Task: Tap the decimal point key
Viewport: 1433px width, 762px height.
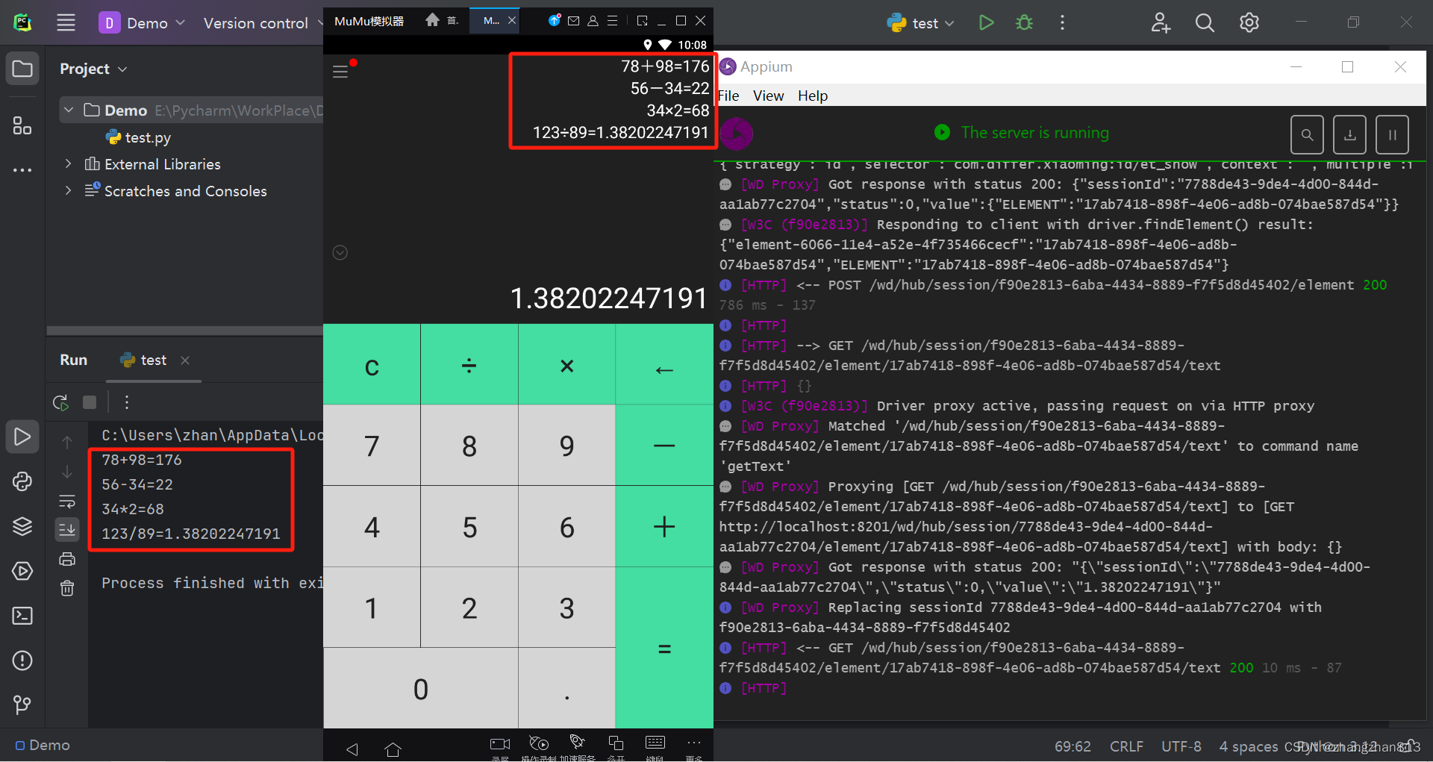Action: [566, 688]
